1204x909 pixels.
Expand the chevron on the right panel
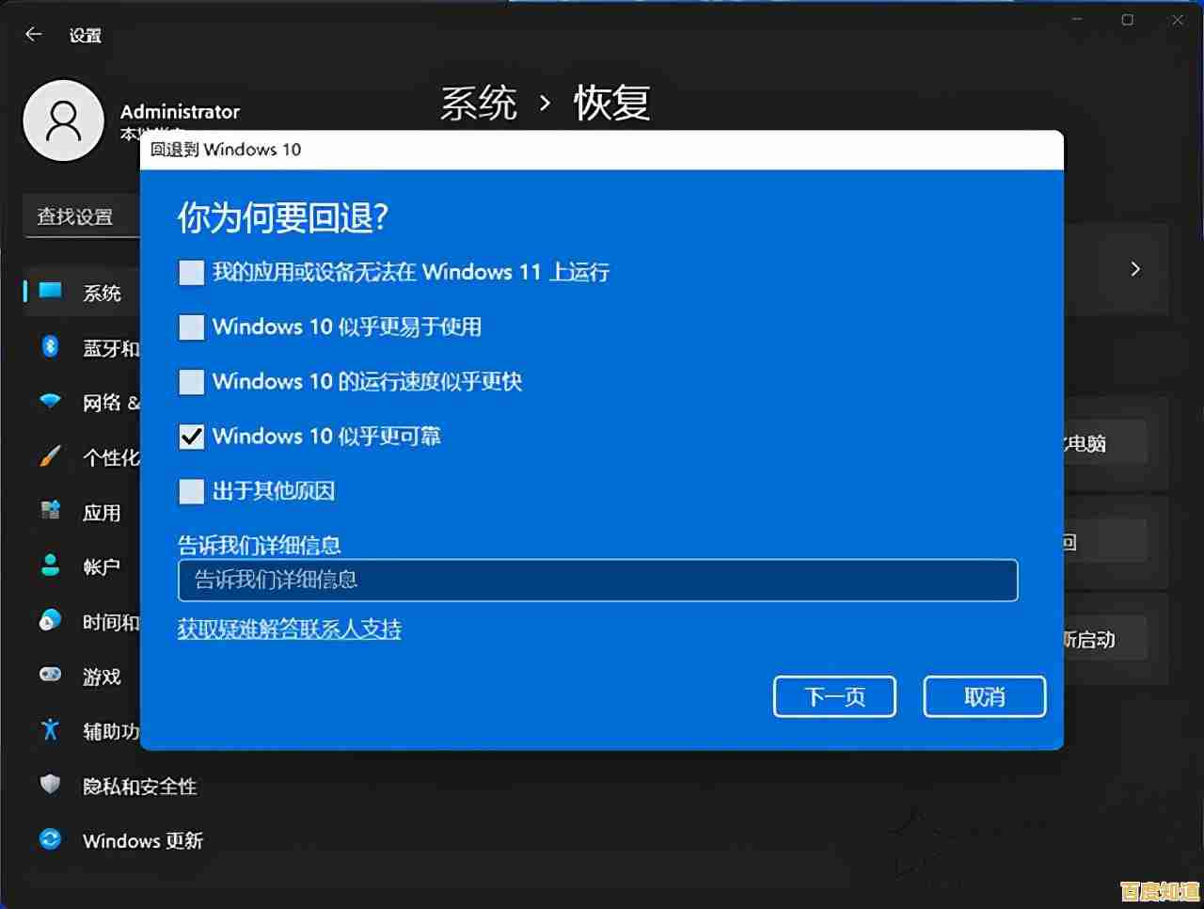click(1135, 269)
